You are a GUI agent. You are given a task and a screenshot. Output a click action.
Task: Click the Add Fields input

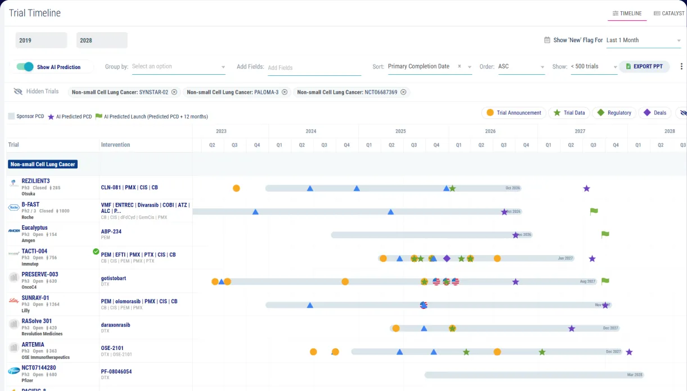(x=314, y=67)
